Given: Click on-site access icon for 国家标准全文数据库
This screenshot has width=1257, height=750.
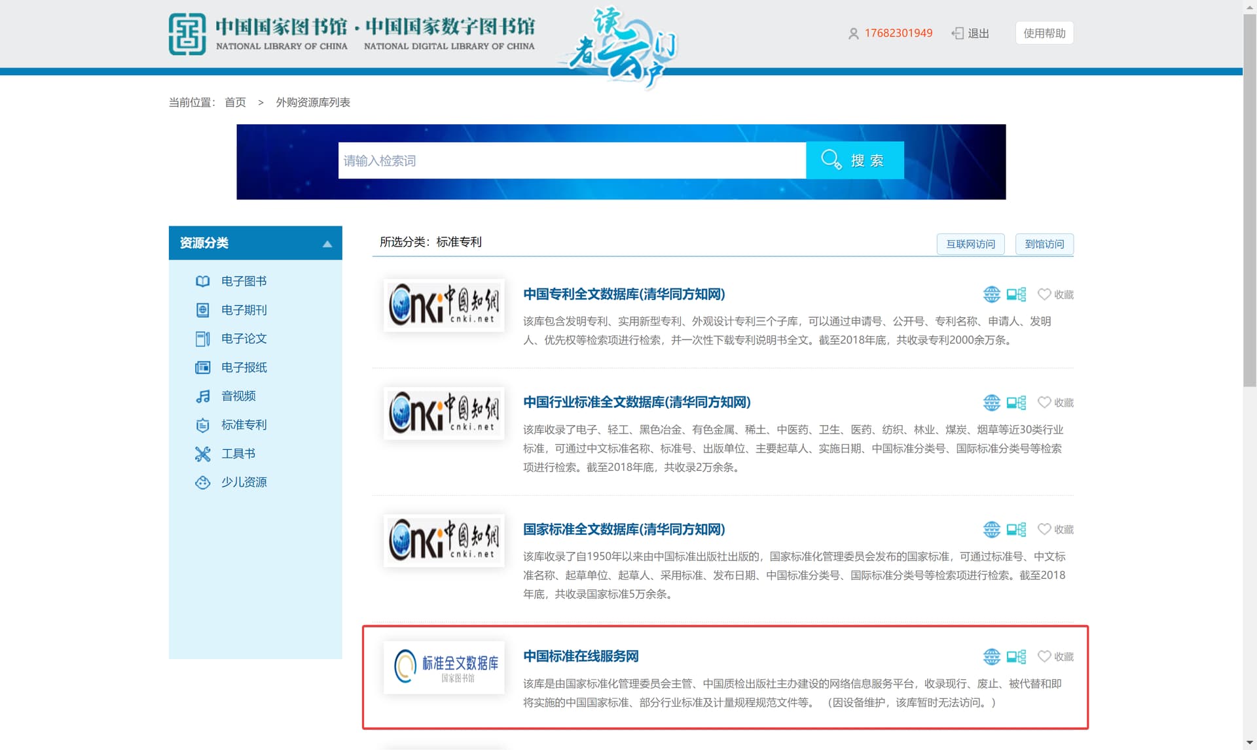Looking at the screenshot, I should [x=1016, y=530].
